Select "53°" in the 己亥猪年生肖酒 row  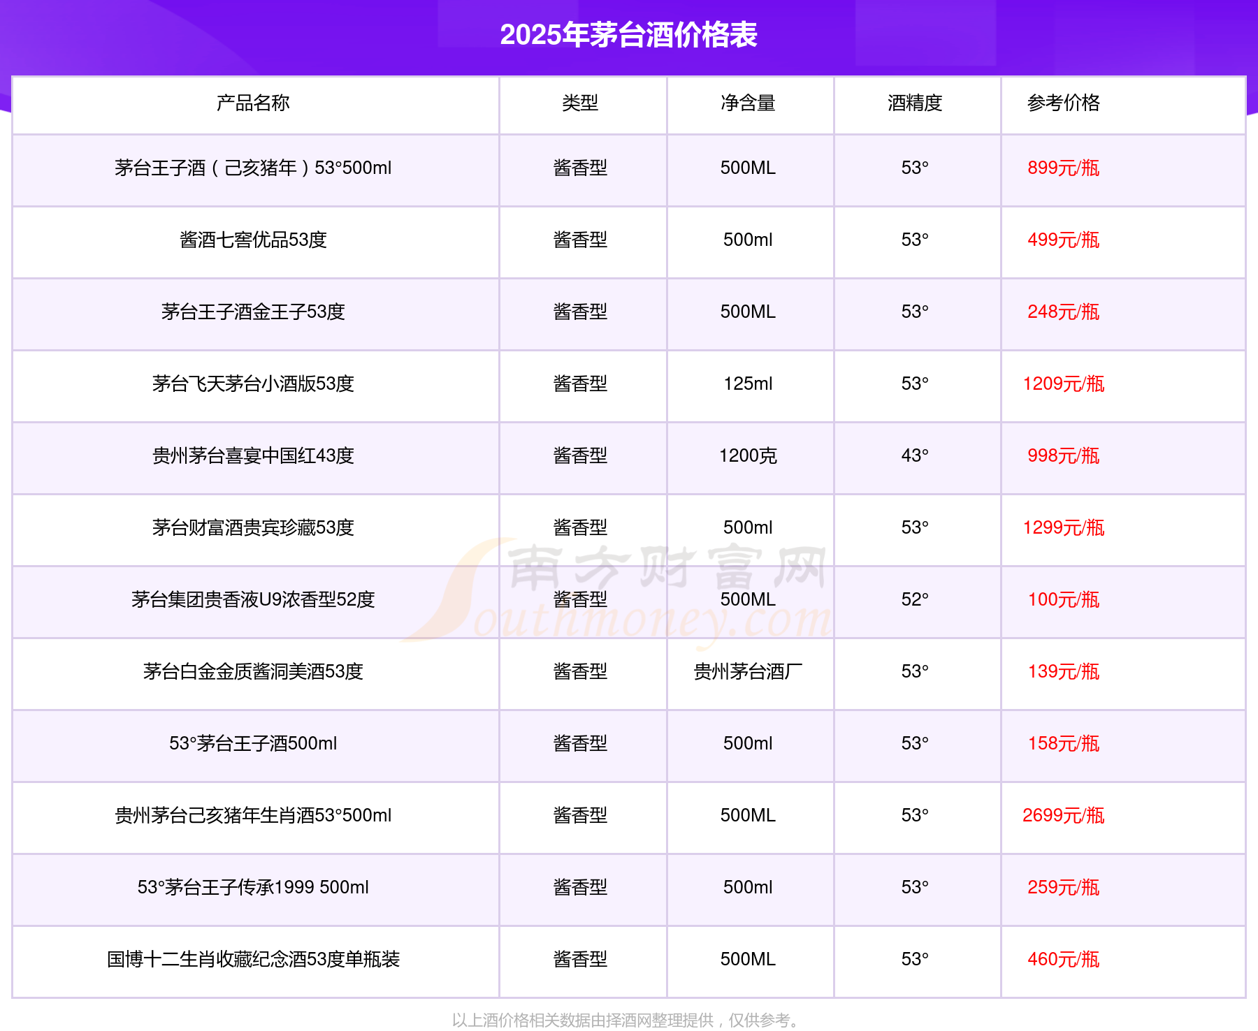pyautogui.click(x=915, y=815)
